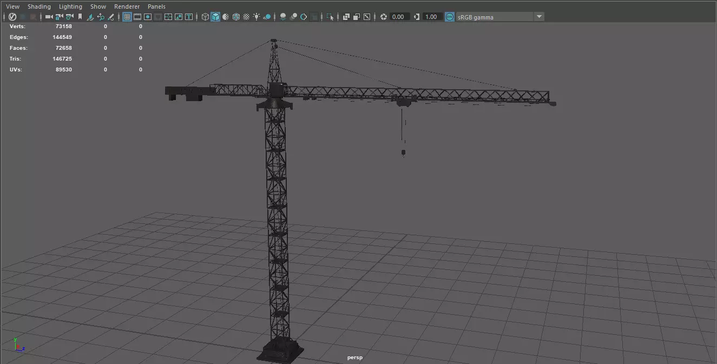The width and height of the screenshot is (717, 364).
Task: Open the Show menu
Action: (x=98, y=6)
